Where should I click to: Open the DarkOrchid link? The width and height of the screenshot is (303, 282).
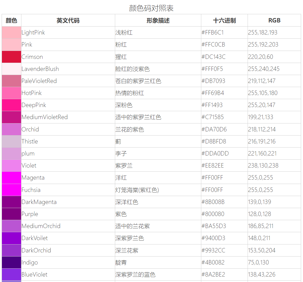[x=36, y=250]
